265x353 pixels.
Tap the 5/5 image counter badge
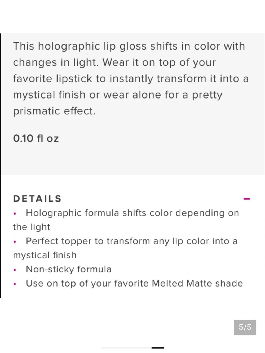click(245, 327)
